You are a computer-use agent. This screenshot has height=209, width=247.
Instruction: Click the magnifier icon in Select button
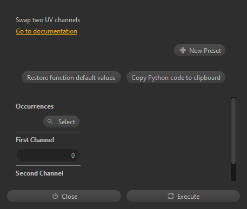pyautogui.click(x=50, y=122)
